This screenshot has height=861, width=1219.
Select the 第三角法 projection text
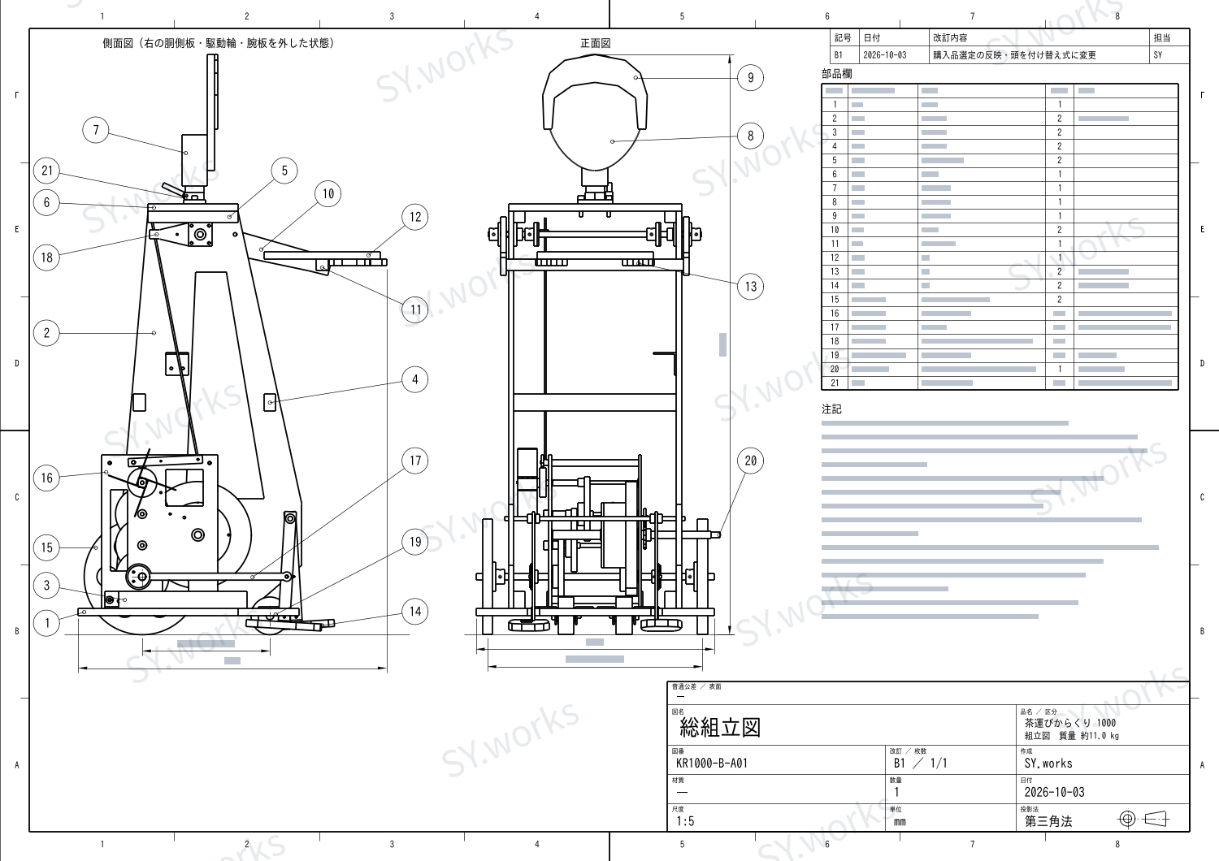[1048, 821]
